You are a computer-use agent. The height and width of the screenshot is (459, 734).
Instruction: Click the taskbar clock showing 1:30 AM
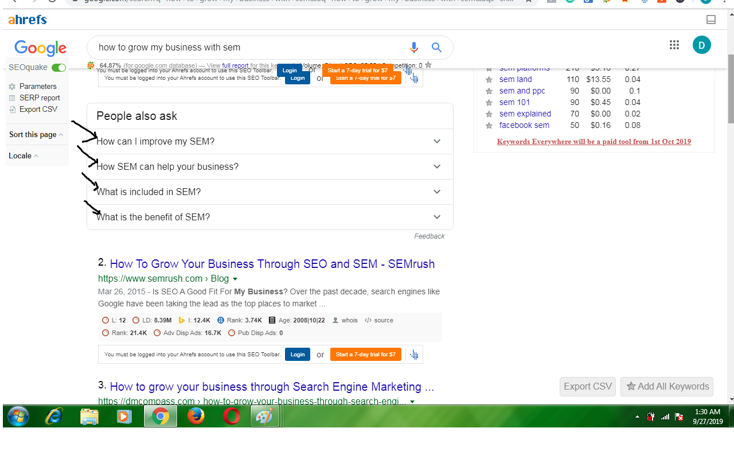(x=707, y=417)
